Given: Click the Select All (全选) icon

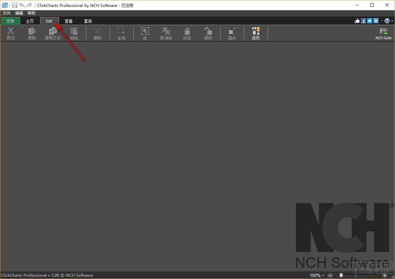Looking at the screenshot, I should 121,31.
